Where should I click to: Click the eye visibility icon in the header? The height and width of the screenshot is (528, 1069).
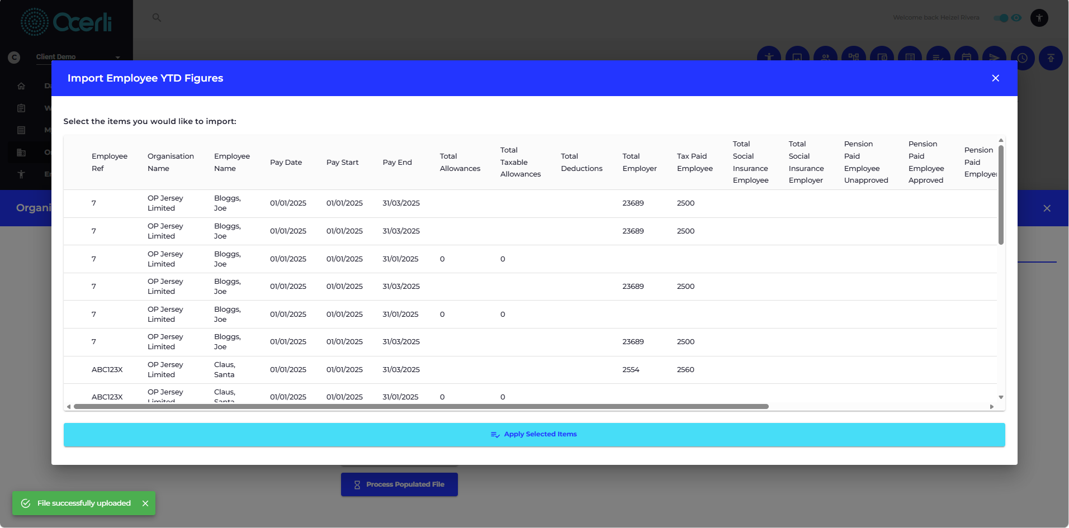click(1016, 18)
